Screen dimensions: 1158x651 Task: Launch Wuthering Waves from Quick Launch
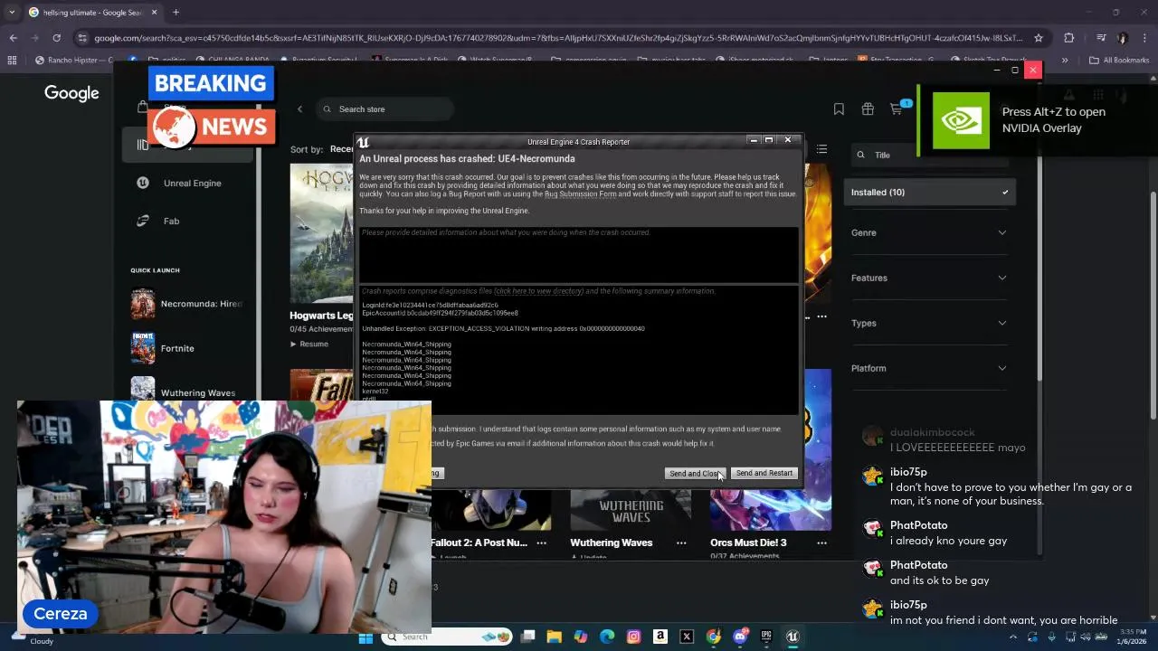187,392
